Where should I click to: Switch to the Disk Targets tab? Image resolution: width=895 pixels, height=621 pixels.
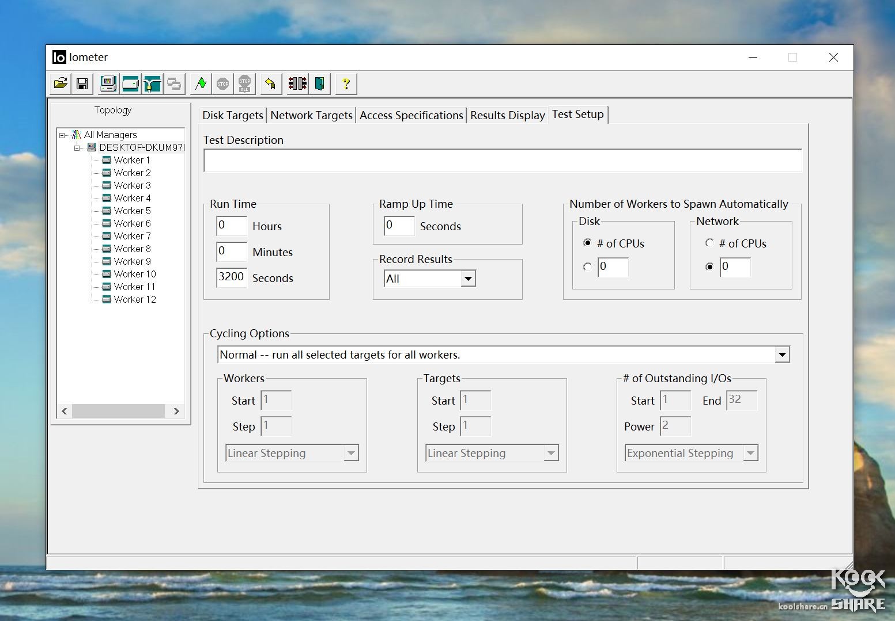pyautogui.click(x=232, y=115)
